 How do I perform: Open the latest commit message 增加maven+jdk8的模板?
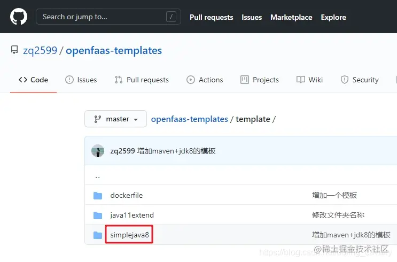[176, 151]
